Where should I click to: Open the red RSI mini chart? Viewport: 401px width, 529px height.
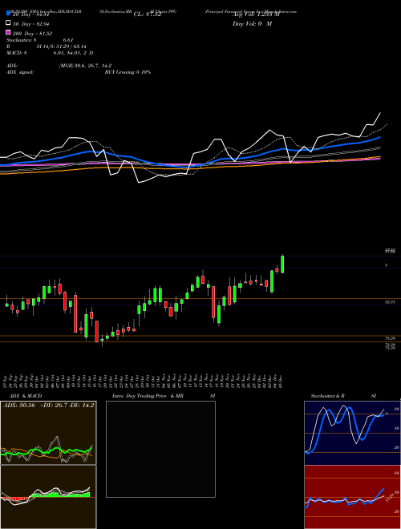click(352, 497)
